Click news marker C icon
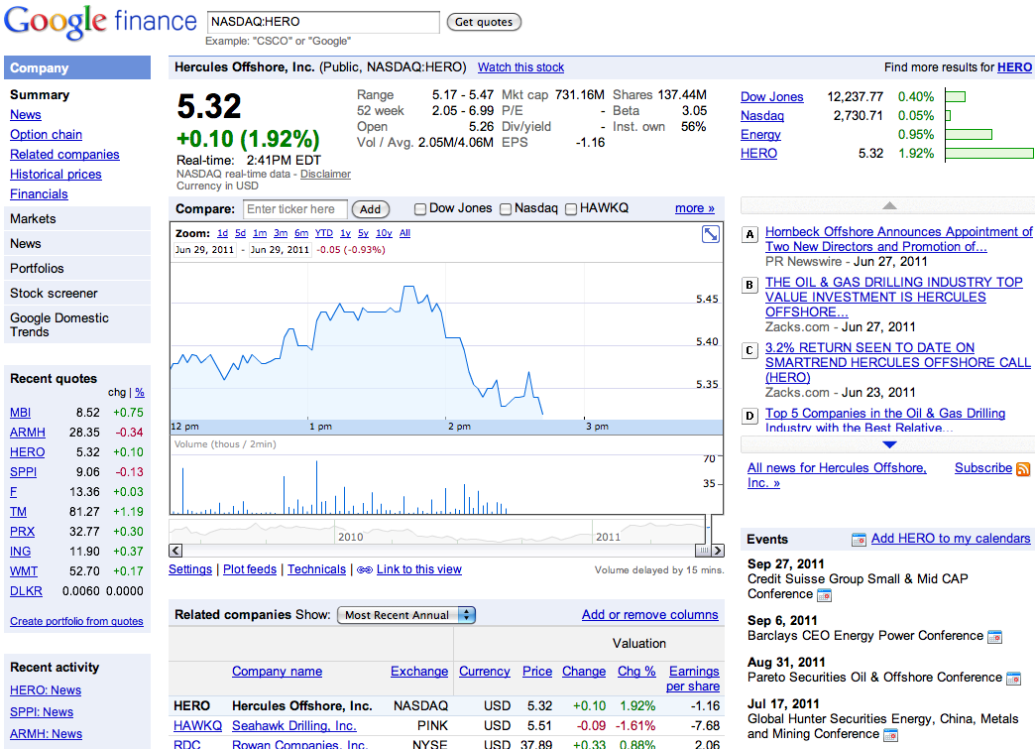The image size is (1035, 749). click(x=749, y=350)
